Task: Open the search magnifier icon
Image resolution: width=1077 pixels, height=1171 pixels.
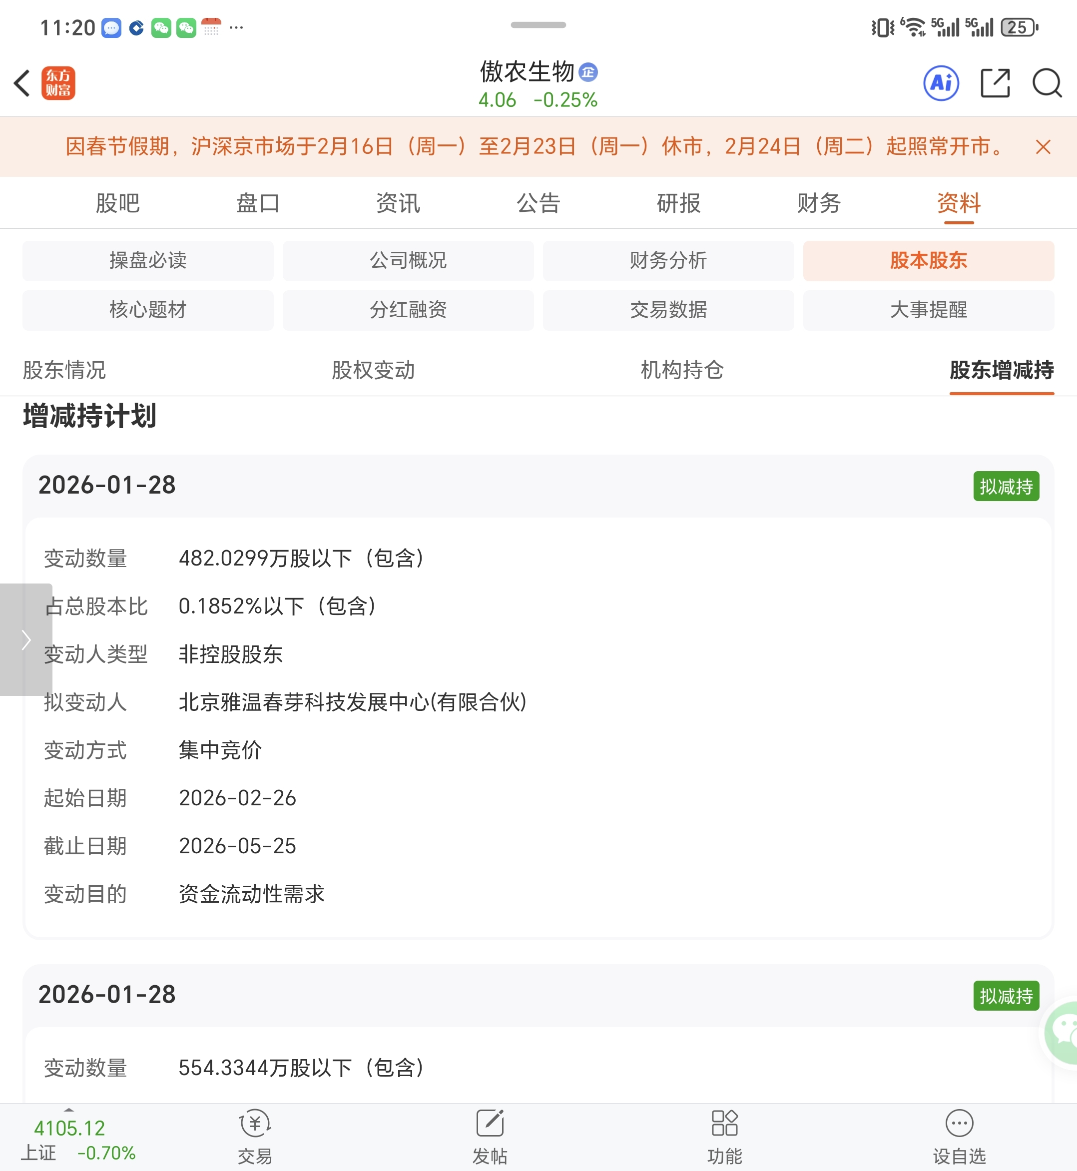Action: pyautogui.click(x=1047, y=83)
